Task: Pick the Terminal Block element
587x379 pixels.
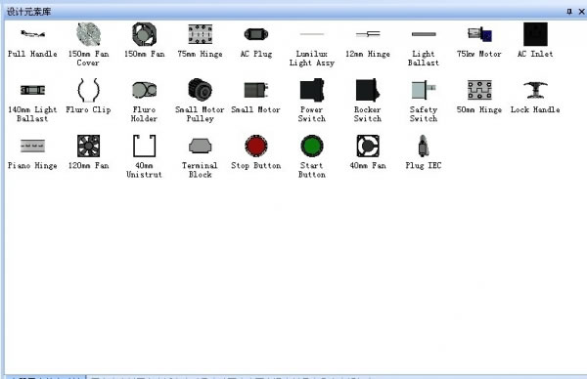Action: (200, 146)
